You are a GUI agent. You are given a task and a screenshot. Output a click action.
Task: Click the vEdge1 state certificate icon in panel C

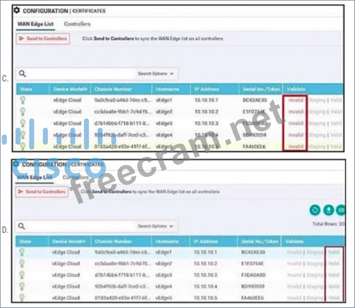pyautogui.click(x=23, y=100)
